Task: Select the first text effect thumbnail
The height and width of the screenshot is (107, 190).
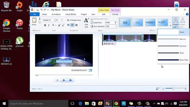Action: pyautogui.click(x=125, y=23)
